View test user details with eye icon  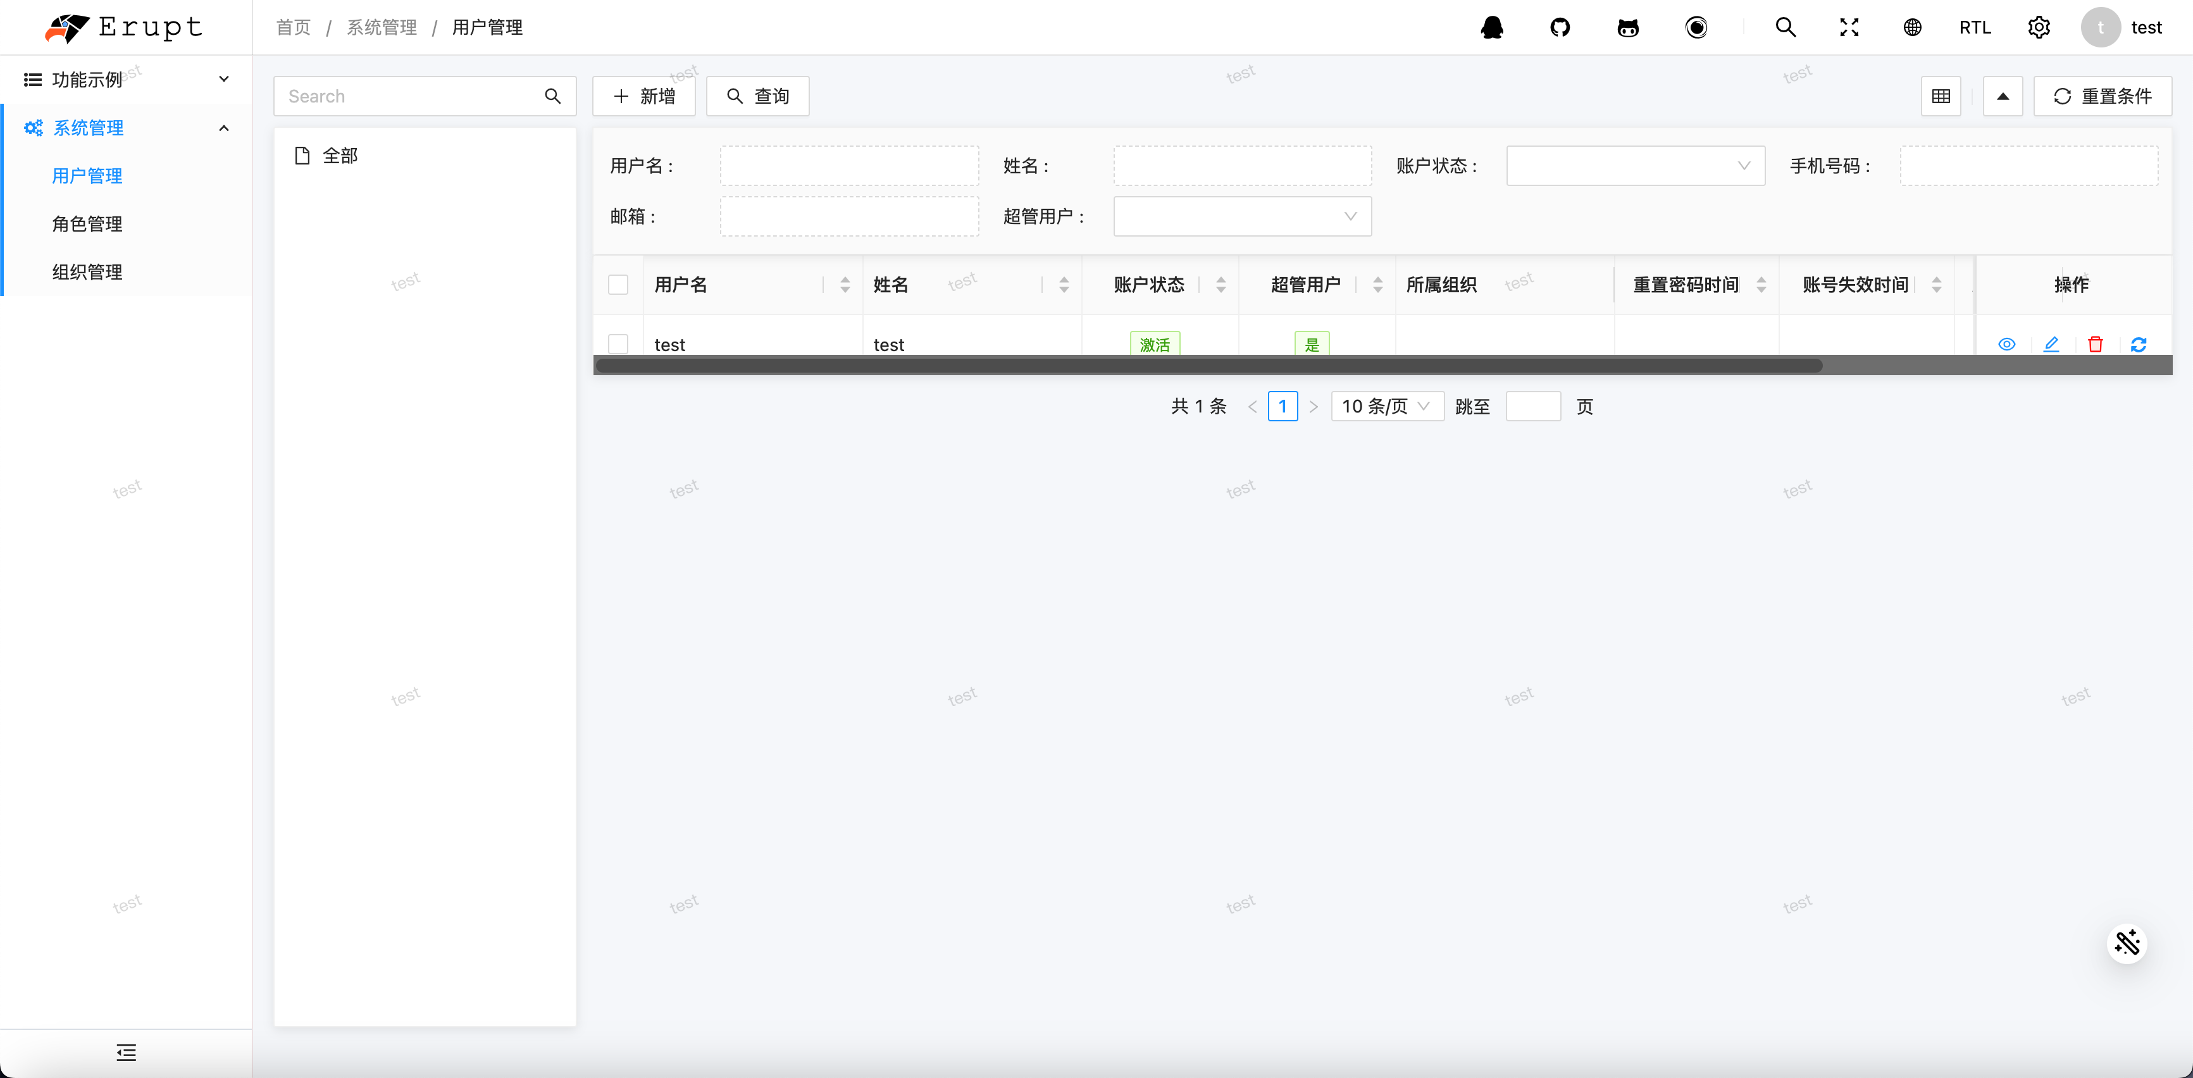(x=2006, y=344)
